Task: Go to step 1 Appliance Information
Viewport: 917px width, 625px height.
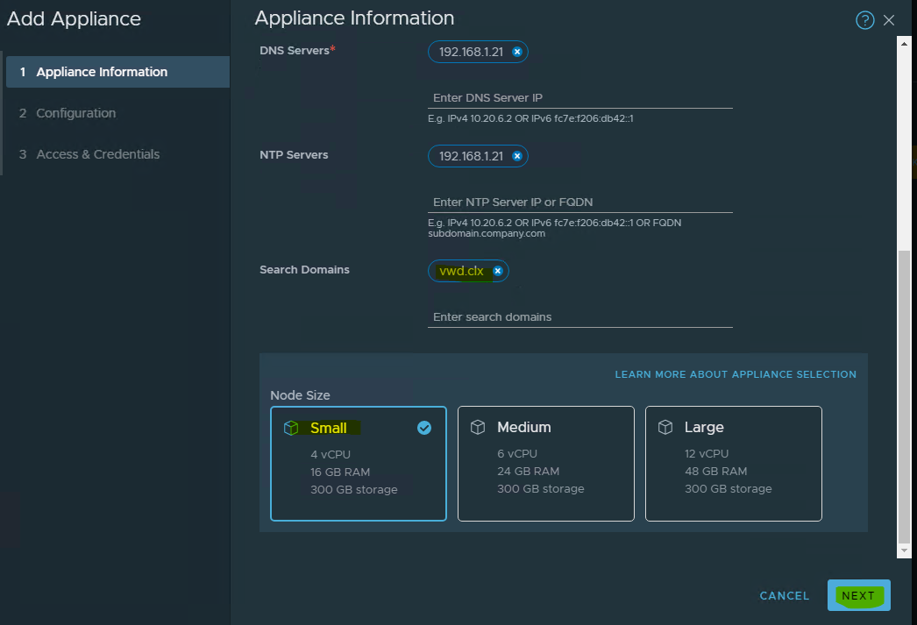Action: pos(102,72)
